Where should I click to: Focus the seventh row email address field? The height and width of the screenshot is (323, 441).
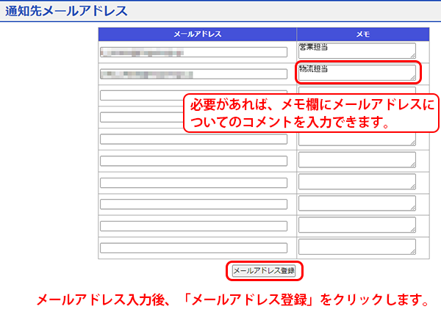point(193,182)
